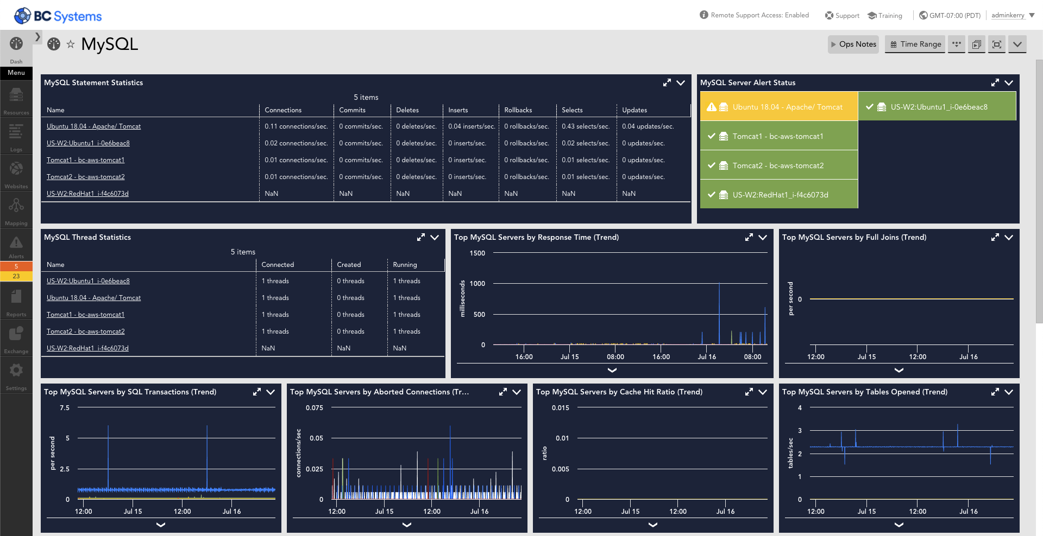Open the adminkerry user menu
Viewport: 1043px width, 536px height.
point(1013,15)
